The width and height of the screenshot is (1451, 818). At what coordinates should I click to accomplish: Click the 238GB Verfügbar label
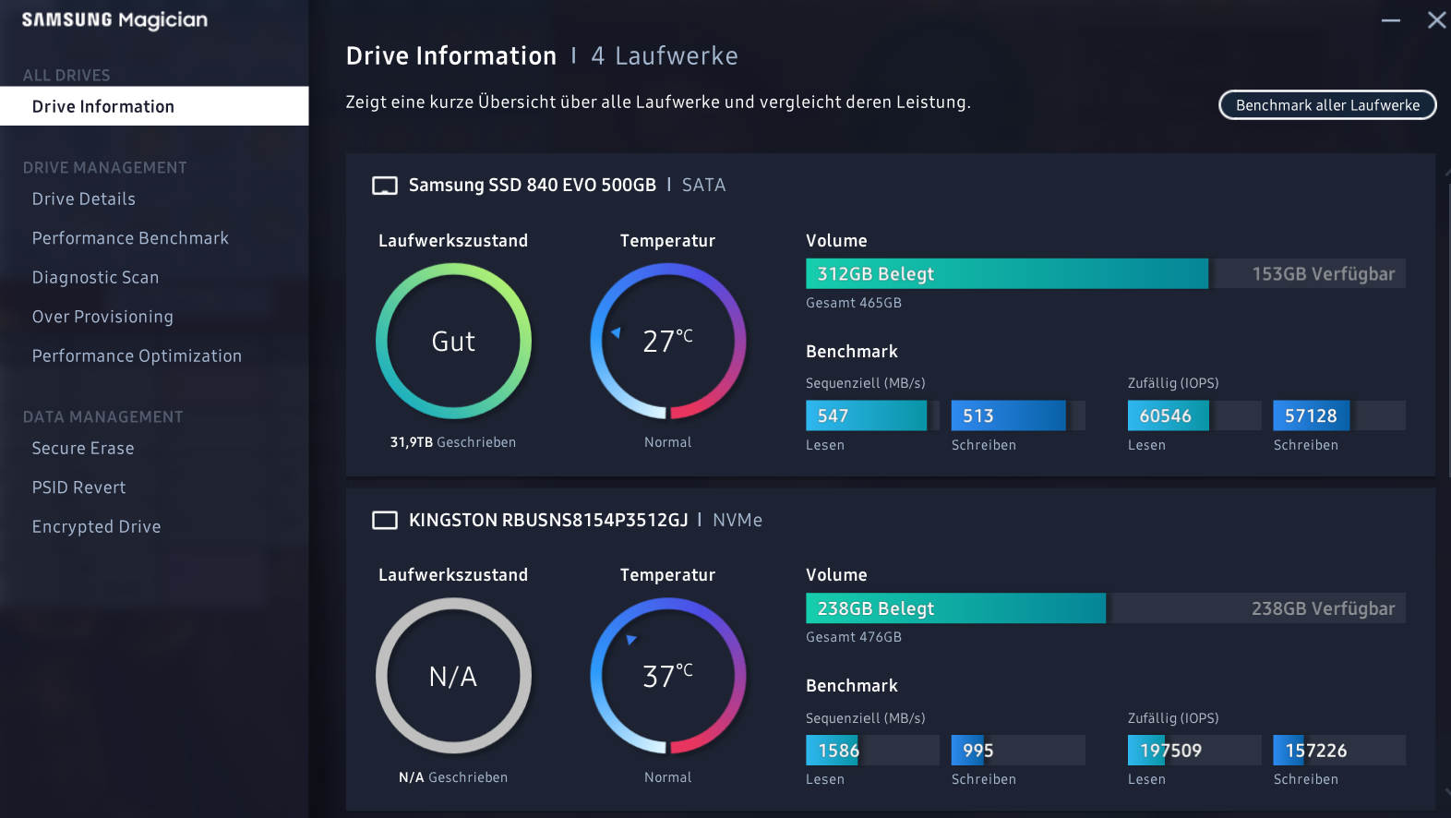[1323, 608]
